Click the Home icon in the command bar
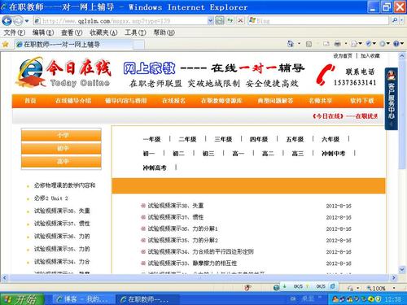407x305 pixels. (x=291, y=44)
